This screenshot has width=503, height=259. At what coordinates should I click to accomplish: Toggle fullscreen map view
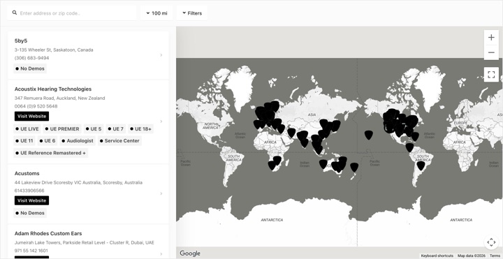coord(491,75)
